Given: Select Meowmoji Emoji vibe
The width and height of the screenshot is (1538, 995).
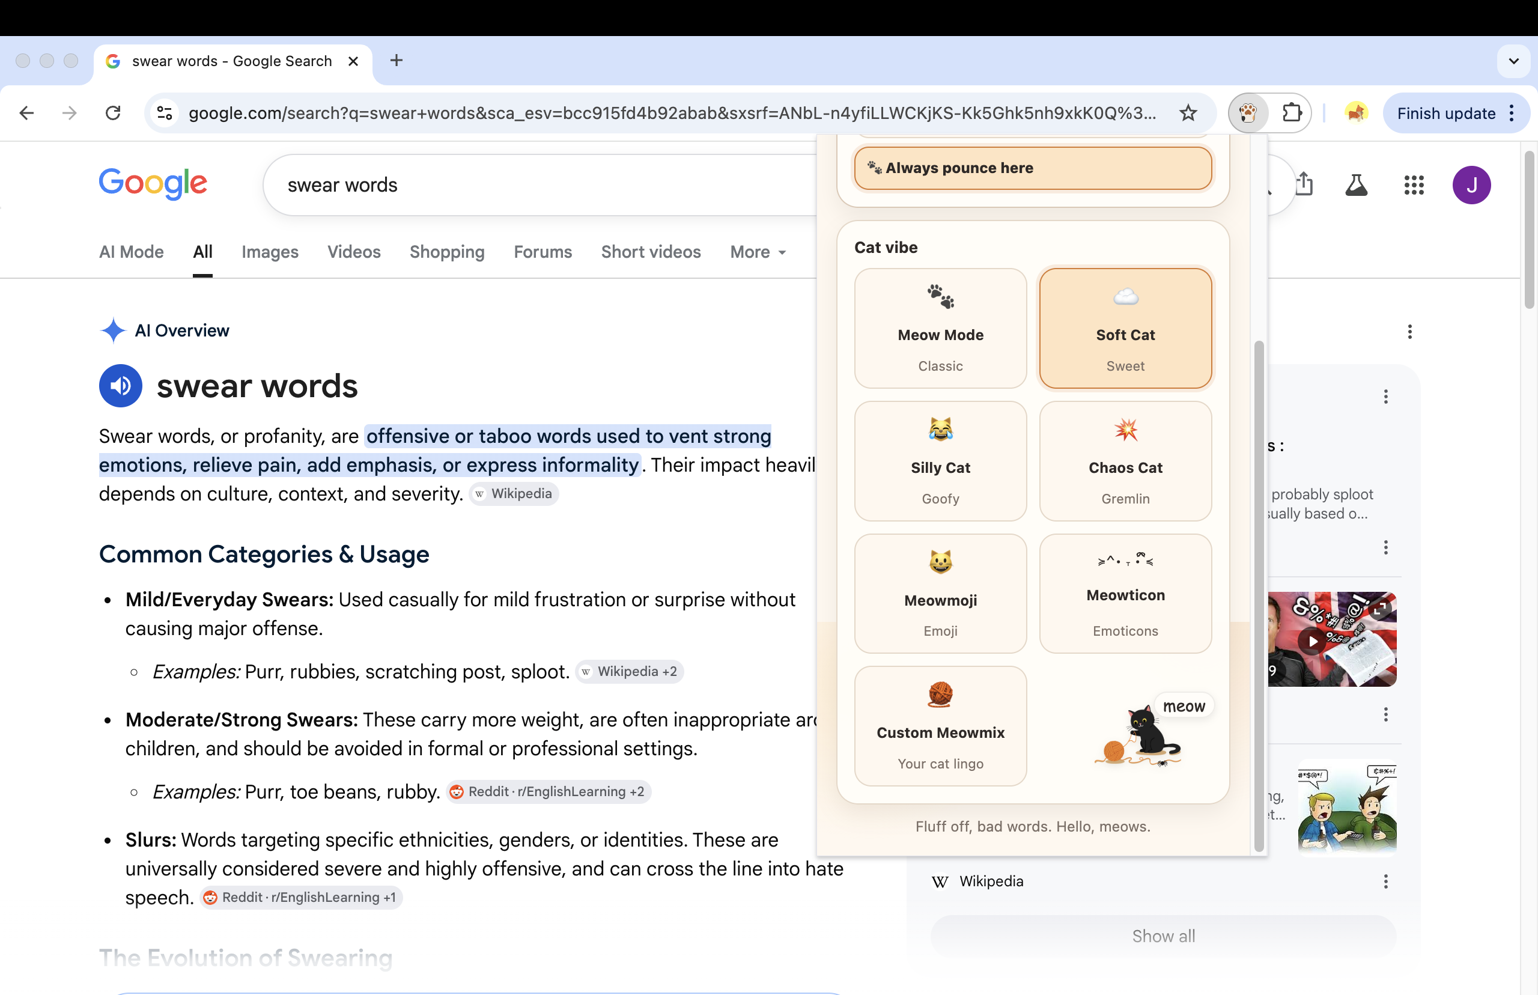Looking at the screenshot, I should point(940,594).
